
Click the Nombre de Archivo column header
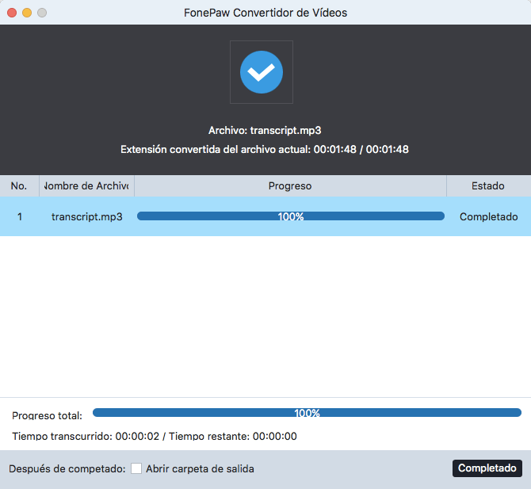86,185
